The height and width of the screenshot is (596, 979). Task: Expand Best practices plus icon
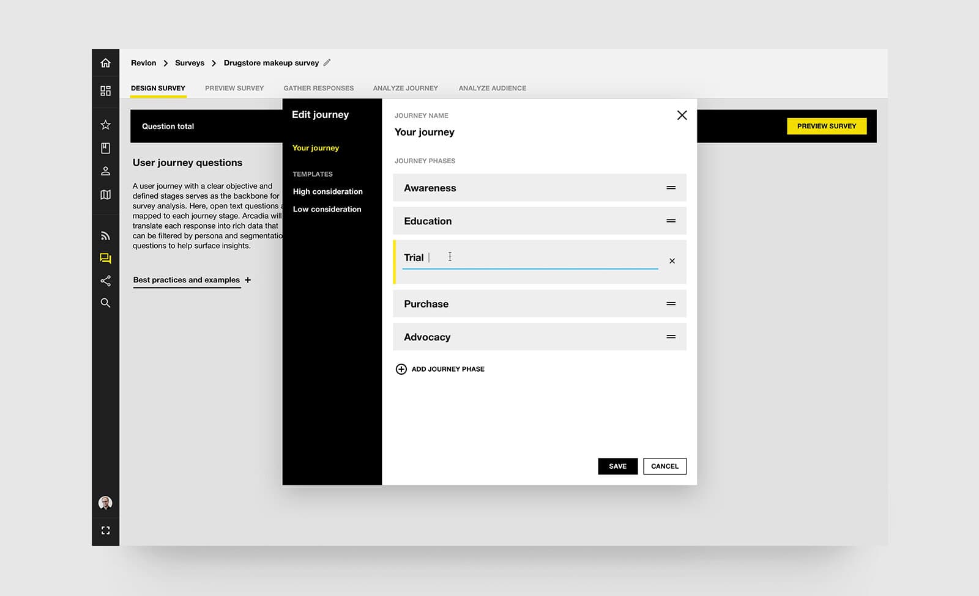(x=248, y=280)
